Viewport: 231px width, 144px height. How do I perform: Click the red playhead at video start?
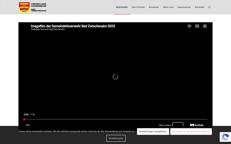click(24, 119)
